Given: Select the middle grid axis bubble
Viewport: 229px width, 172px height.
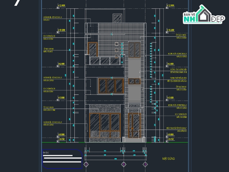Looking at the screenshot, I should [123, 164].
